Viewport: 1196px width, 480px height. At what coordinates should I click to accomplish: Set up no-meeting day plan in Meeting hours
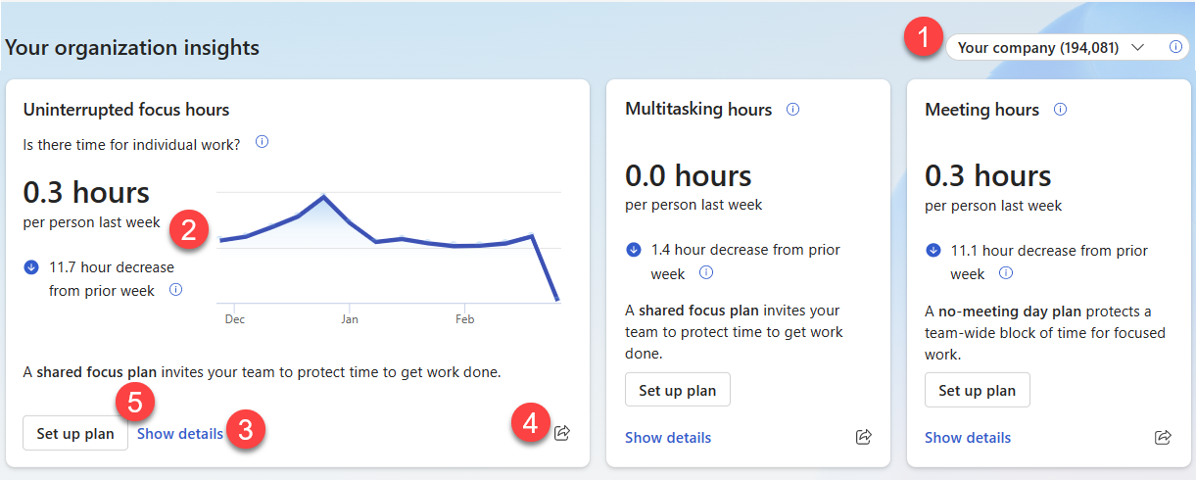click(x=978, y=390)
